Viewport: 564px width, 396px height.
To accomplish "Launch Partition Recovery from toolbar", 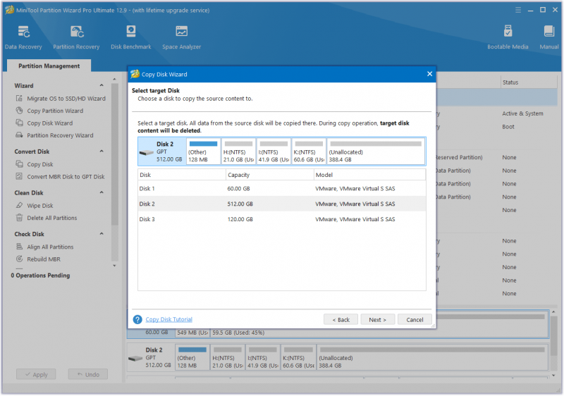I will tap(76, 37).
